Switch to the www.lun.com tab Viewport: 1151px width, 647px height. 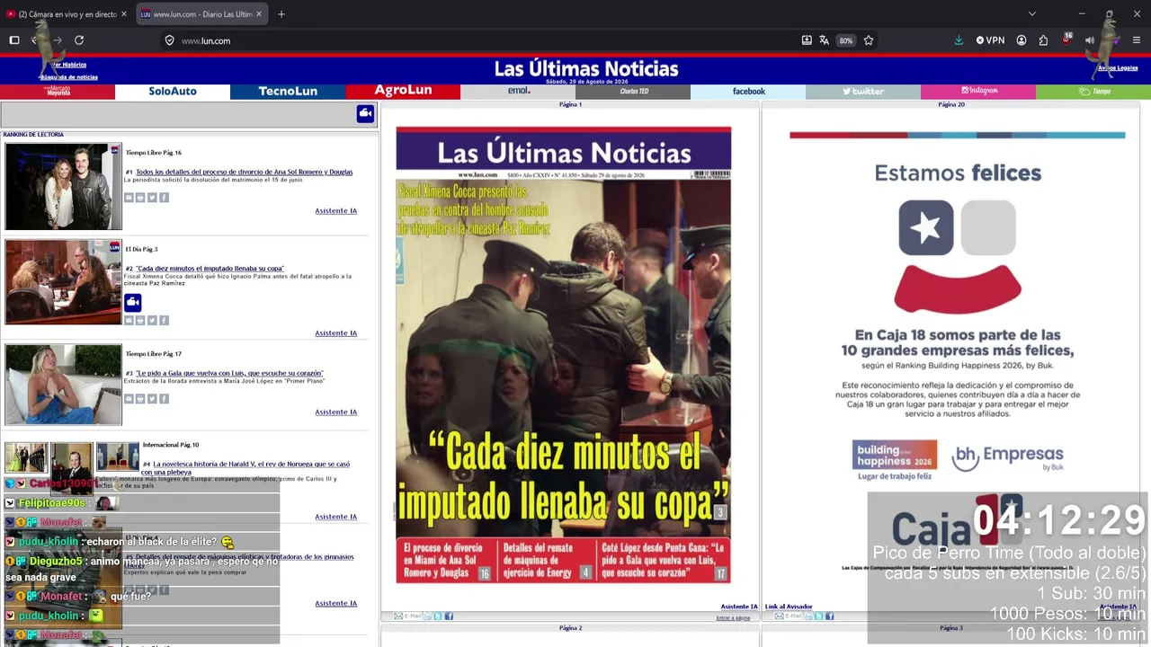pos(201,14)
